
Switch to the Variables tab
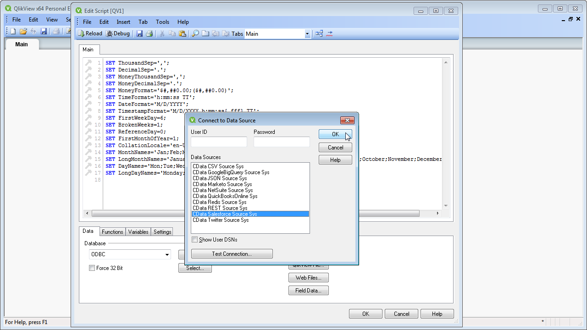tap(138, 232)
